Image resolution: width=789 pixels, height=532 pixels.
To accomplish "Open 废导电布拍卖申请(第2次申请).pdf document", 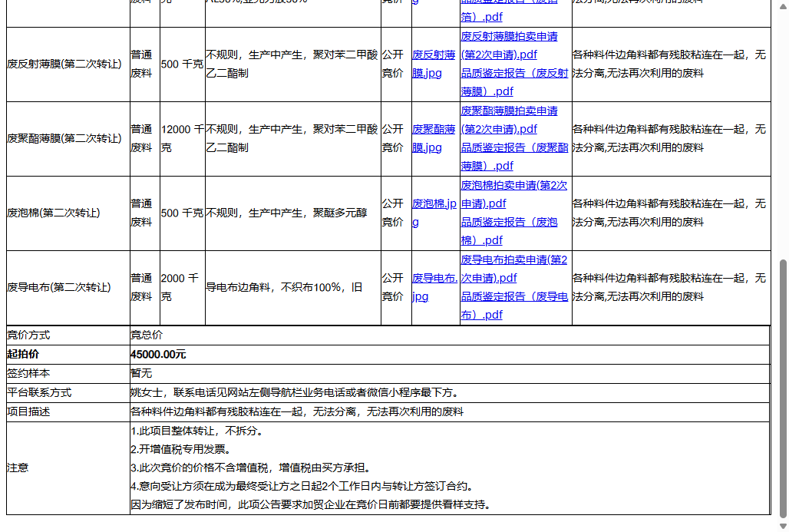I will [513, 268].
